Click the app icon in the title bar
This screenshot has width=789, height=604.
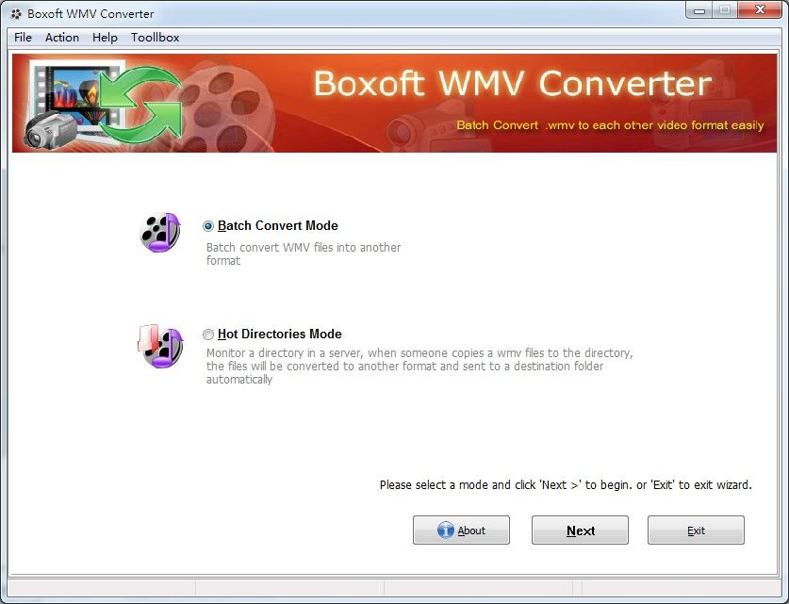16,14
